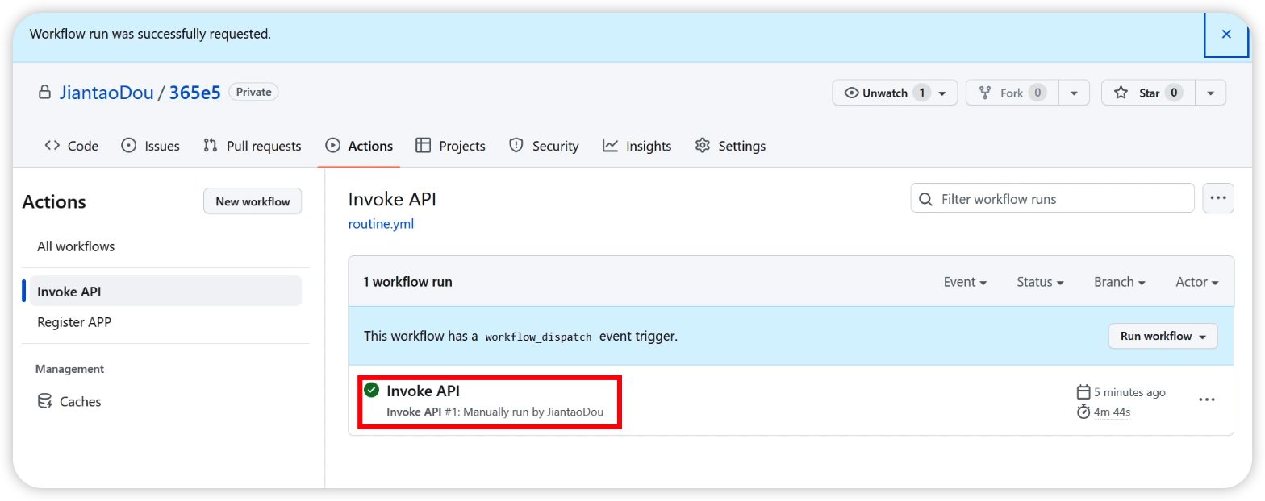This screenshot has height=501, width=1265.
Task: View the Insights tab
Action: (637, 146)
